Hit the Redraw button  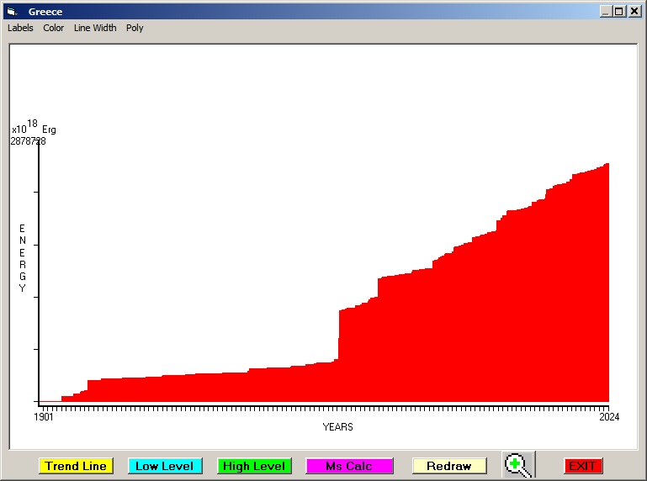[x=449, y=466]
